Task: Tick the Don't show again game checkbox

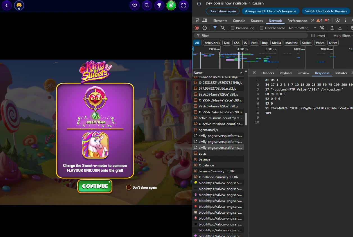Action: [x=129, y=187]
